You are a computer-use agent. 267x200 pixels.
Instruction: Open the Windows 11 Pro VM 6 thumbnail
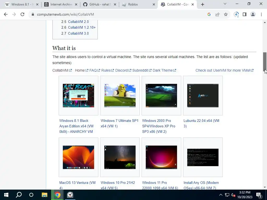point(161,157)
